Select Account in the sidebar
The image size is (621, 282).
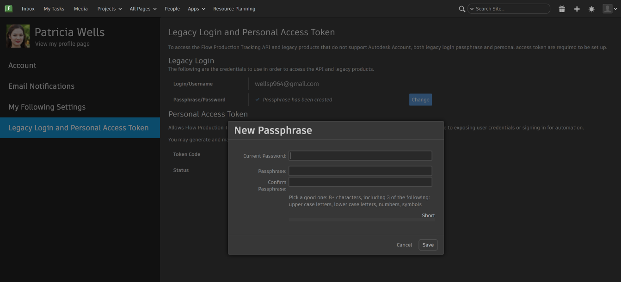[80, 66]
